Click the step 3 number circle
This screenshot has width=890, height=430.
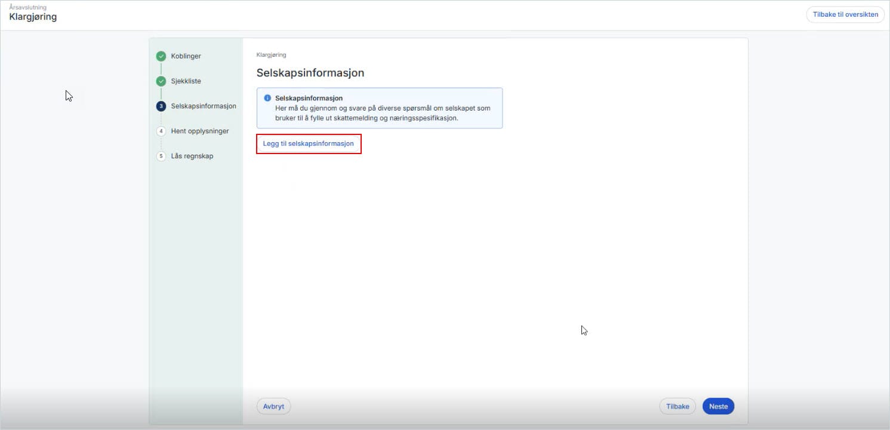point(161,106)
